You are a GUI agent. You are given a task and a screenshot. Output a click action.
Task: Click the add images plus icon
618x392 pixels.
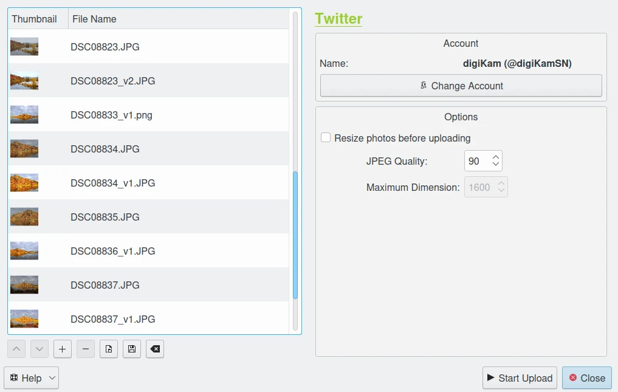click(63, 349)
